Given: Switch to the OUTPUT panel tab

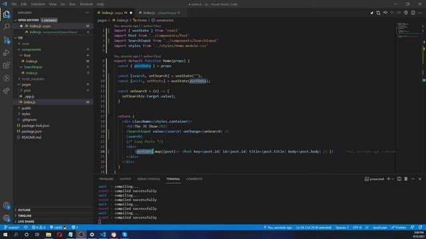Looking at the screenshot, I should click(125, 179).
